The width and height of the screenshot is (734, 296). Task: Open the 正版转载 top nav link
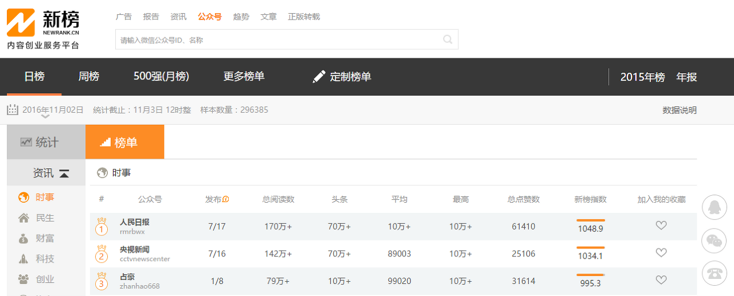[x=304, y=17]
